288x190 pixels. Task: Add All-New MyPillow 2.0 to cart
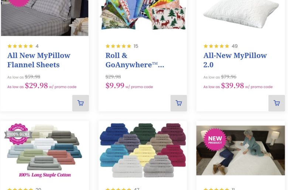point(277,103)
